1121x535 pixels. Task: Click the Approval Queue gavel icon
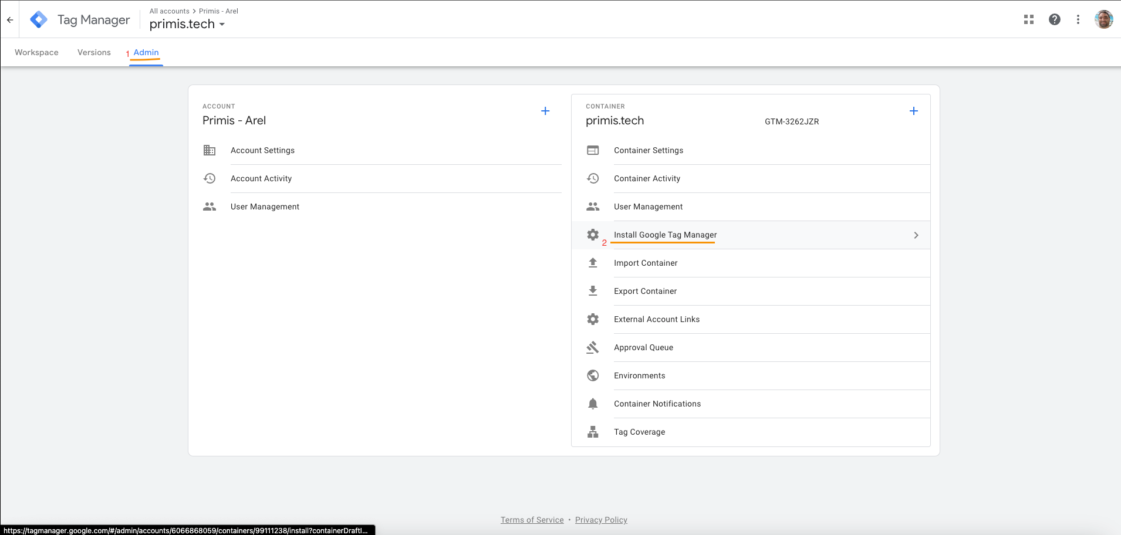[x=593, y=347]
